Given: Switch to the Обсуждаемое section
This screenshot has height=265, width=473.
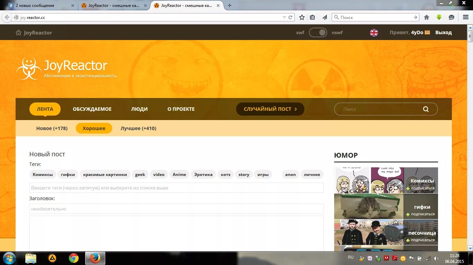Looking at the screenshot, I should click(x=92, y=109).
